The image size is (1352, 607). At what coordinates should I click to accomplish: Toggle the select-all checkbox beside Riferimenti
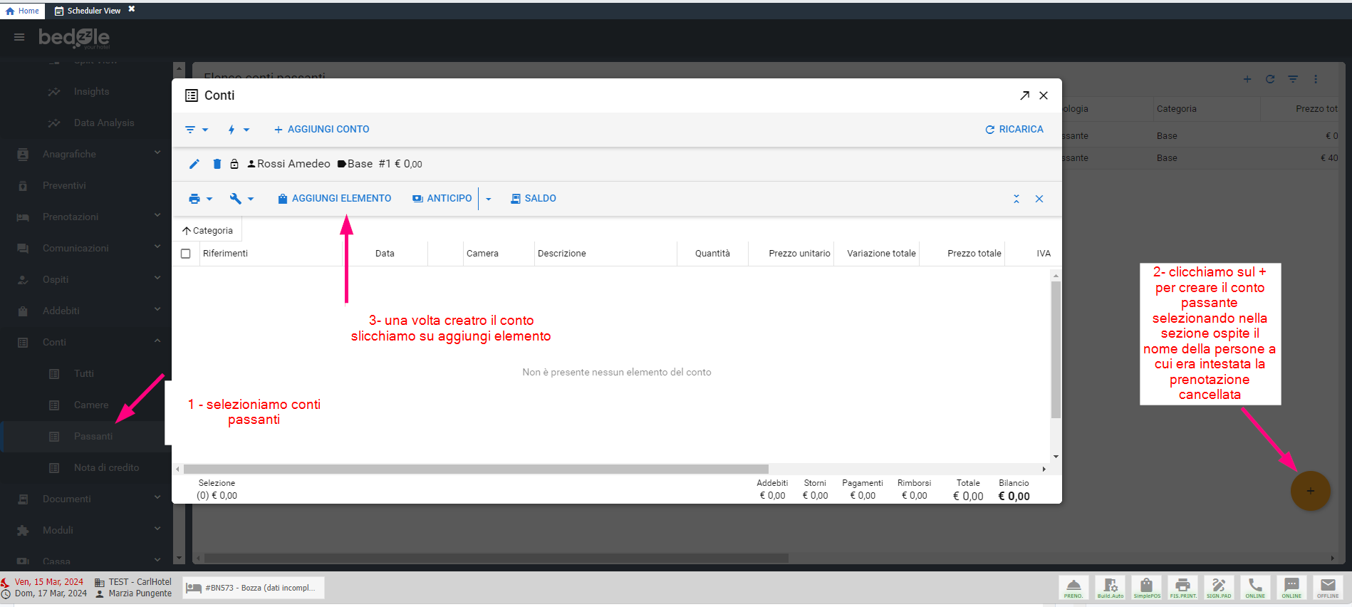186,254
